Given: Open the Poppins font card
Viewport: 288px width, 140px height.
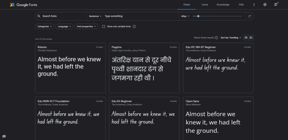Looking at the screenshot, I should tap(144, 68).
